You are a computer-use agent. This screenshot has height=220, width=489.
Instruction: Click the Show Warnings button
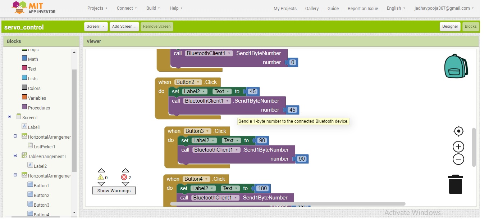[x=114, y=190]
